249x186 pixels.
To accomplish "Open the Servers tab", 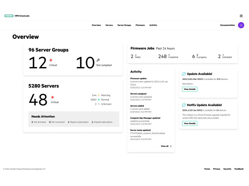I will pyautogui.click(x=109, y=25).
